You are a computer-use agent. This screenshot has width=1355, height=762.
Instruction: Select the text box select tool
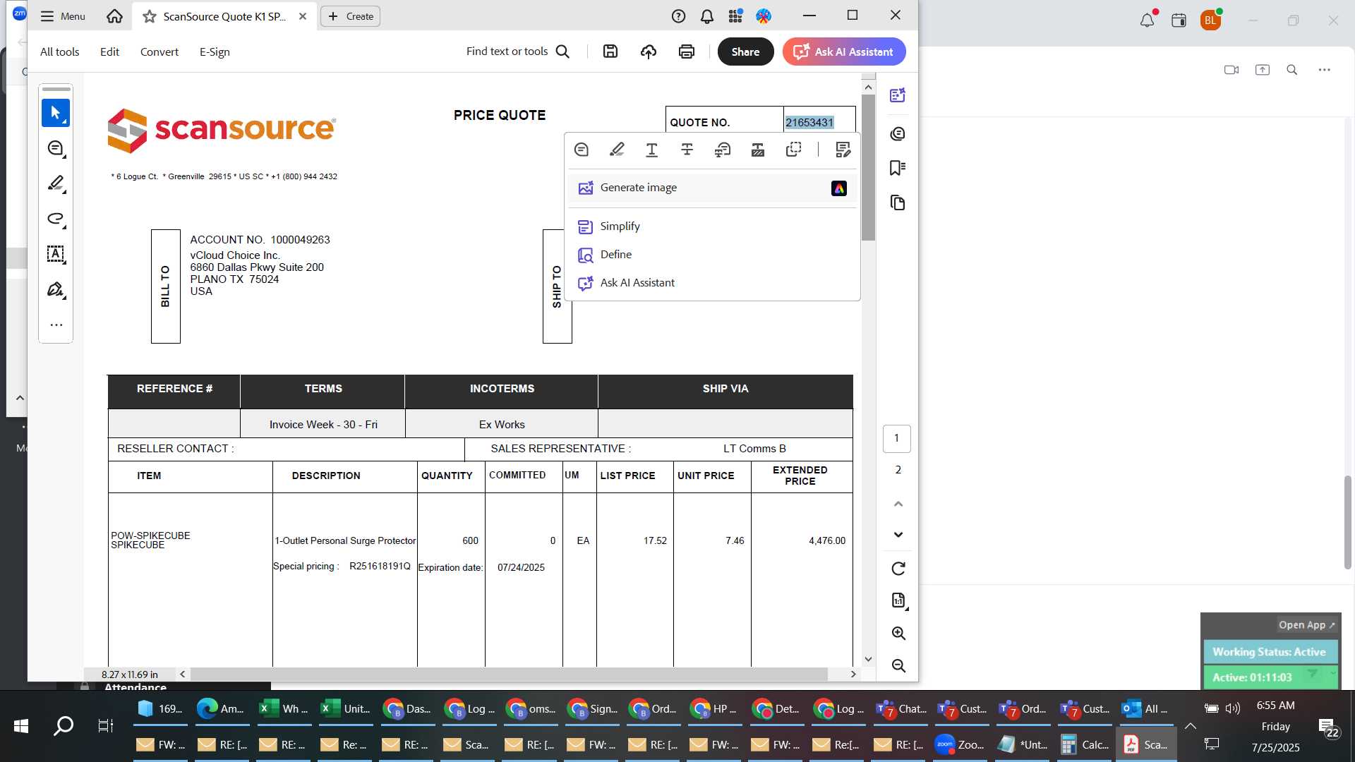click(x=56, y=254)
